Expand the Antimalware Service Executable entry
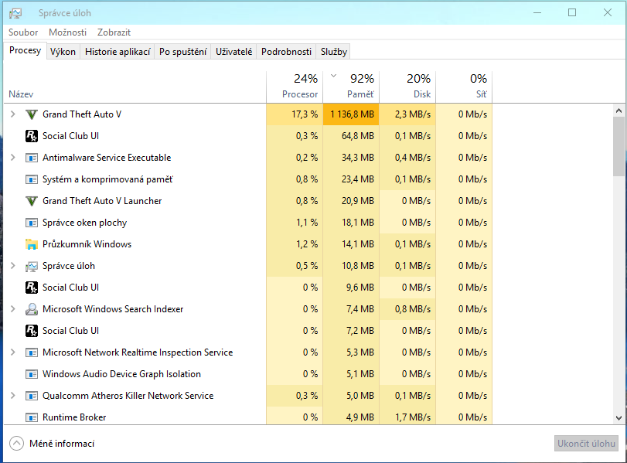 [x=12, y=158]
